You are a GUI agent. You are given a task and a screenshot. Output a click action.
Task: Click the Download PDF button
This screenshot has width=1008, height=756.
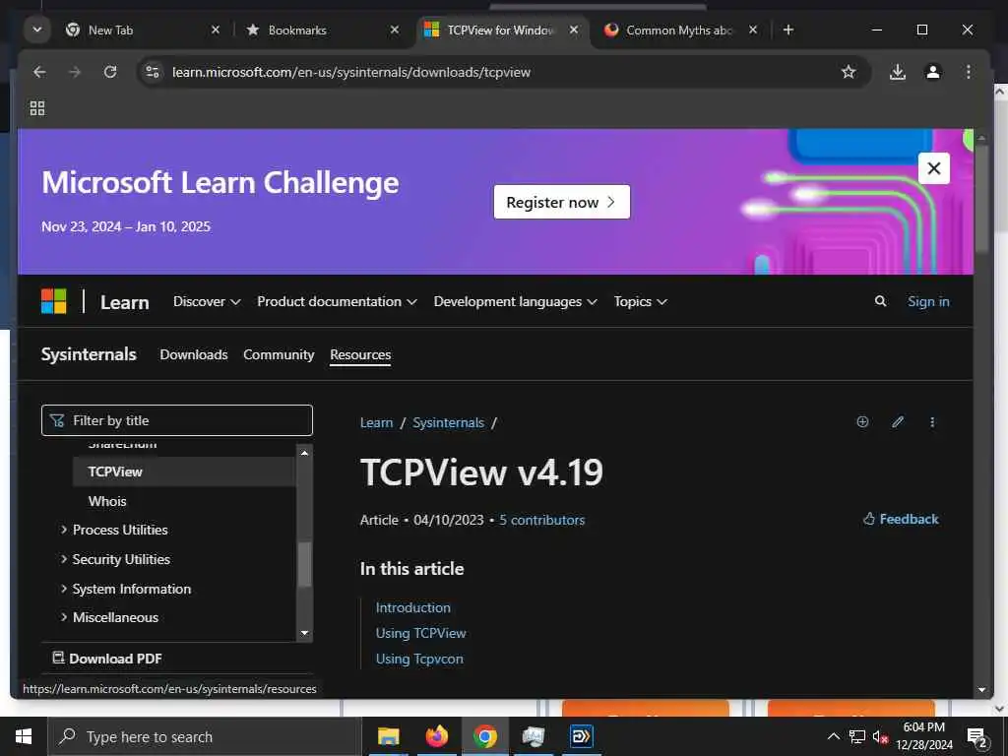(x=106, y=659)
